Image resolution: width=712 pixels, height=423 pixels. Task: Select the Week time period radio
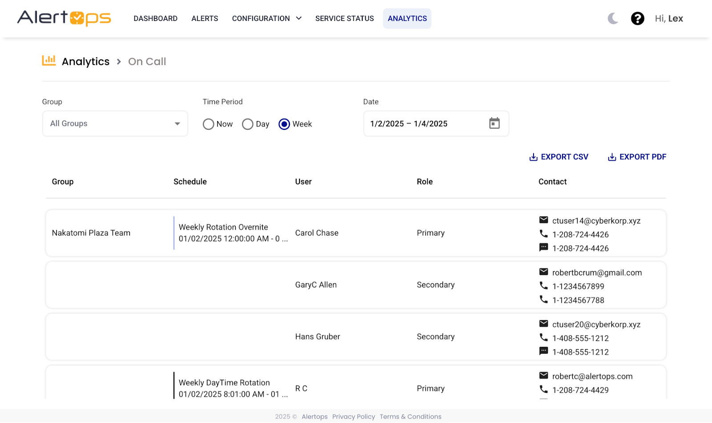tap(284, 124)
